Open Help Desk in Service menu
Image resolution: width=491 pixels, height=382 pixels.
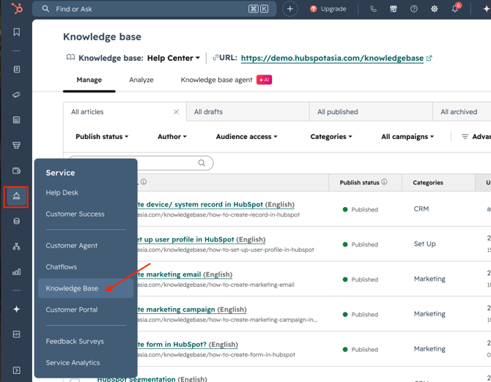click(x=62, y=192)
